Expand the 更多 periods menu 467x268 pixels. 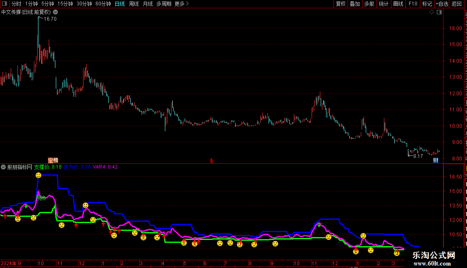click(181, 4)
